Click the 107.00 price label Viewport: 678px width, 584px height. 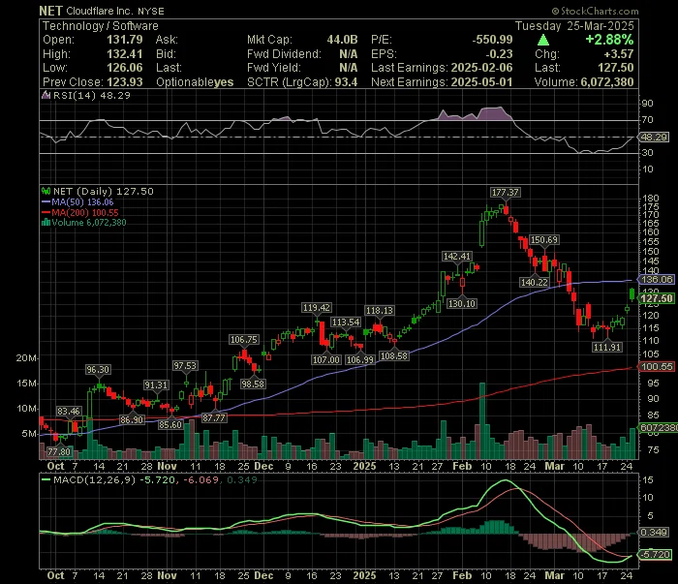(326, 359)
